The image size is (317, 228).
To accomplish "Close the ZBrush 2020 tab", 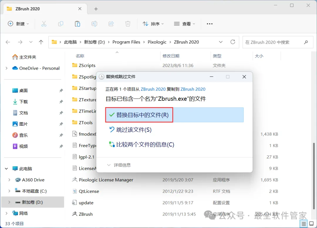I will pos(80,9).
